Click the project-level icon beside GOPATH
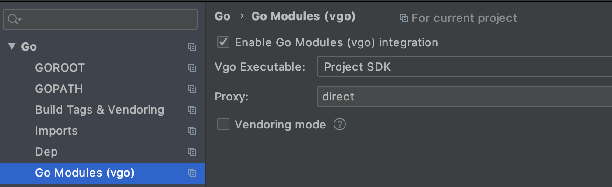This screenshot has width=612, height=187. tap(192, 89)
